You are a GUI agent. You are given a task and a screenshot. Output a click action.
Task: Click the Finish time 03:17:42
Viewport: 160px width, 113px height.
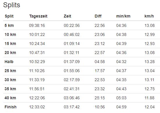click(72, 107)
